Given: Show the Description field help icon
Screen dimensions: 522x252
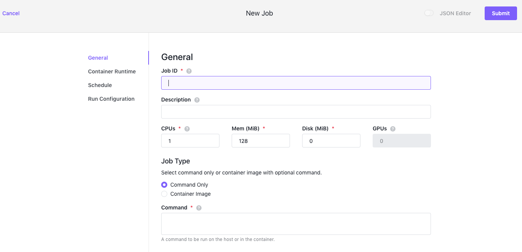Looking at the screenshot, I should click(197, 100).
